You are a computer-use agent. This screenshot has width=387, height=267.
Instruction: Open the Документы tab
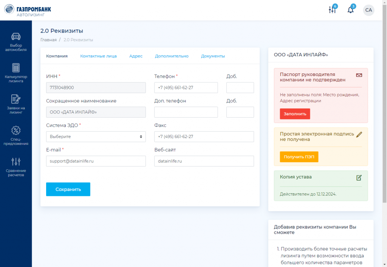click(213, 56)
